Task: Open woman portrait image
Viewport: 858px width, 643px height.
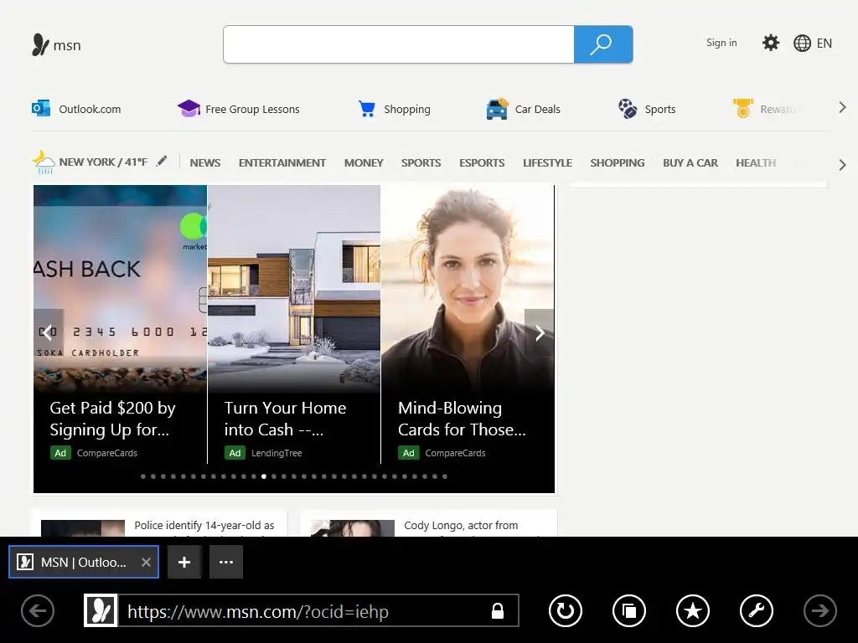Action: click(x=468, y=288)
